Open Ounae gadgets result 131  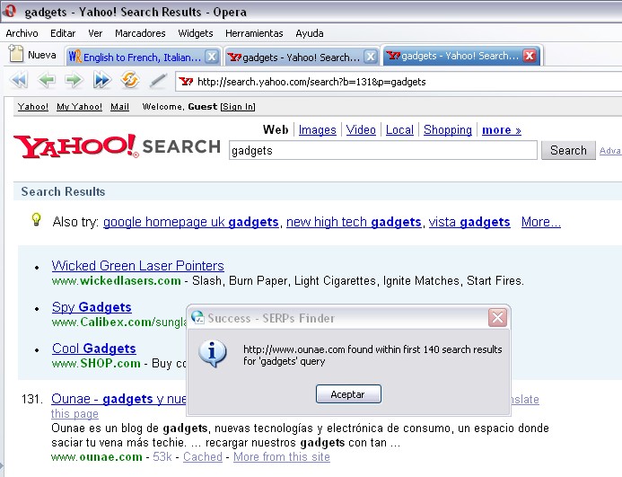(x=118, y=398)
